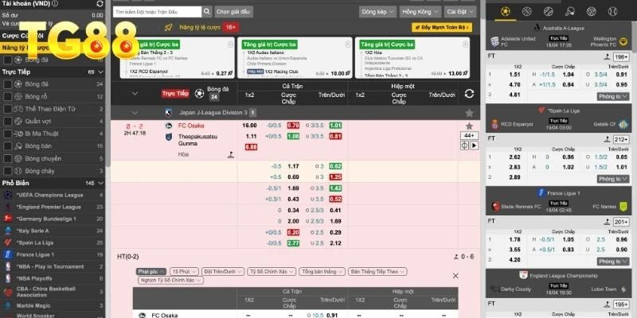Open Italy Serie A in sidebar
The height and width of the screenshot is (318, 637).
(x=33, y=231)
